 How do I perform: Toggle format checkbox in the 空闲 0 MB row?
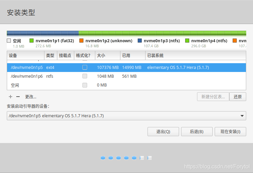[85, 85]
